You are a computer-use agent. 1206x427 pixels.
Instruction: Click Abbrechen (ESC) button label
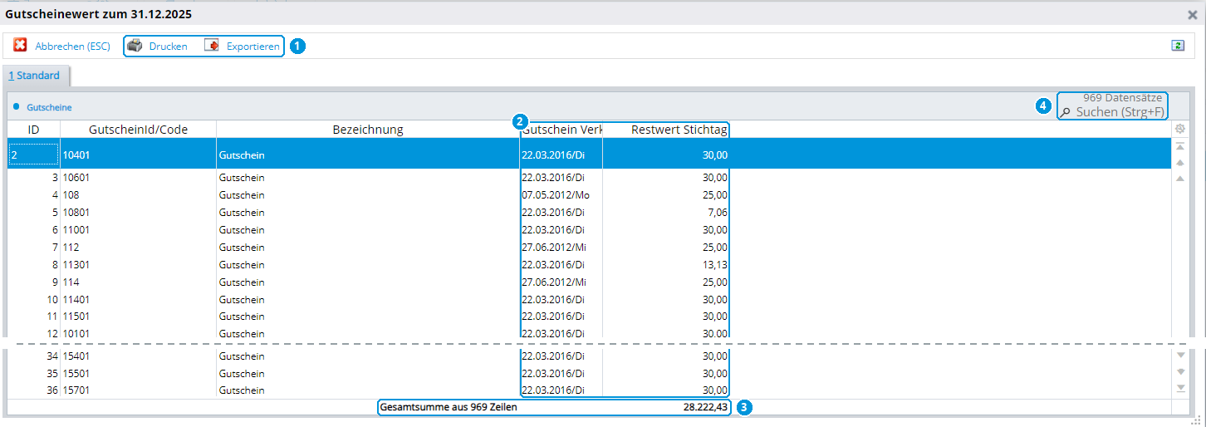pyautogui.click(x=72, y=47)
